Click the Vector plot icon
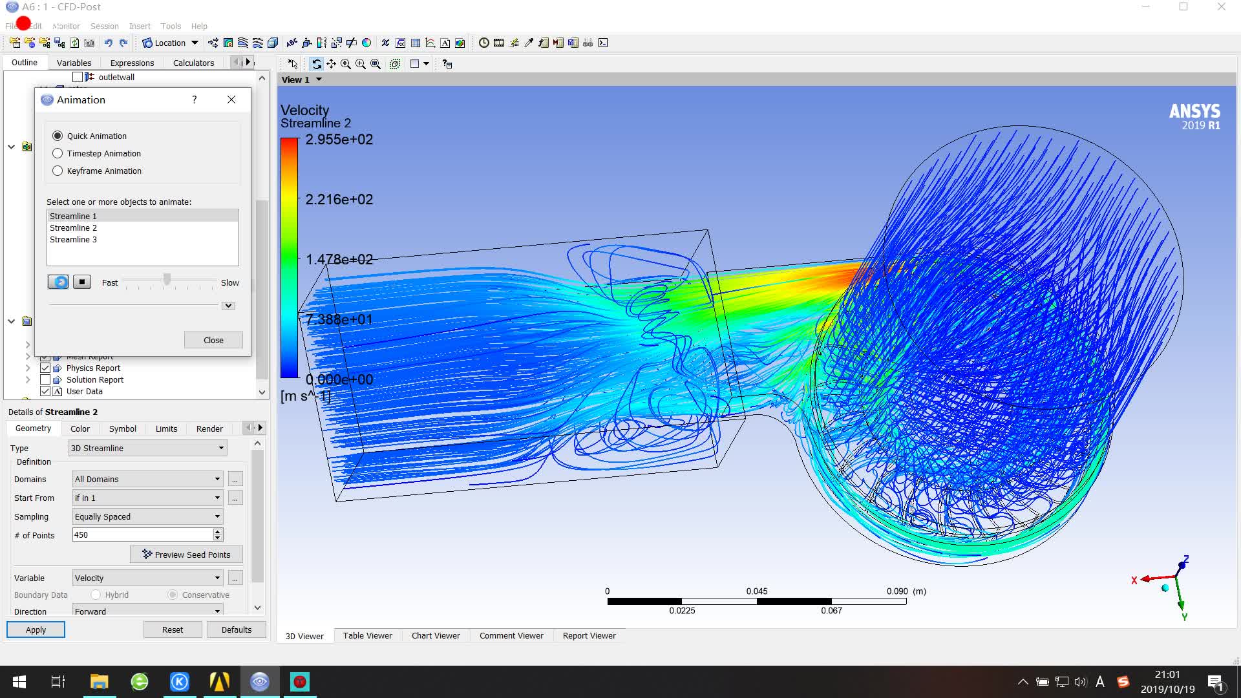The image size is (1241, 698). pyautogui.click(x=213, y=43)
